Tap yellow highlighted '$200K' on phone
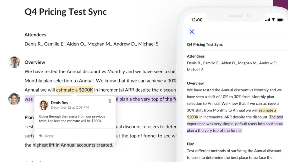Screen dimensions: 288x162 [x=193, y=117]
